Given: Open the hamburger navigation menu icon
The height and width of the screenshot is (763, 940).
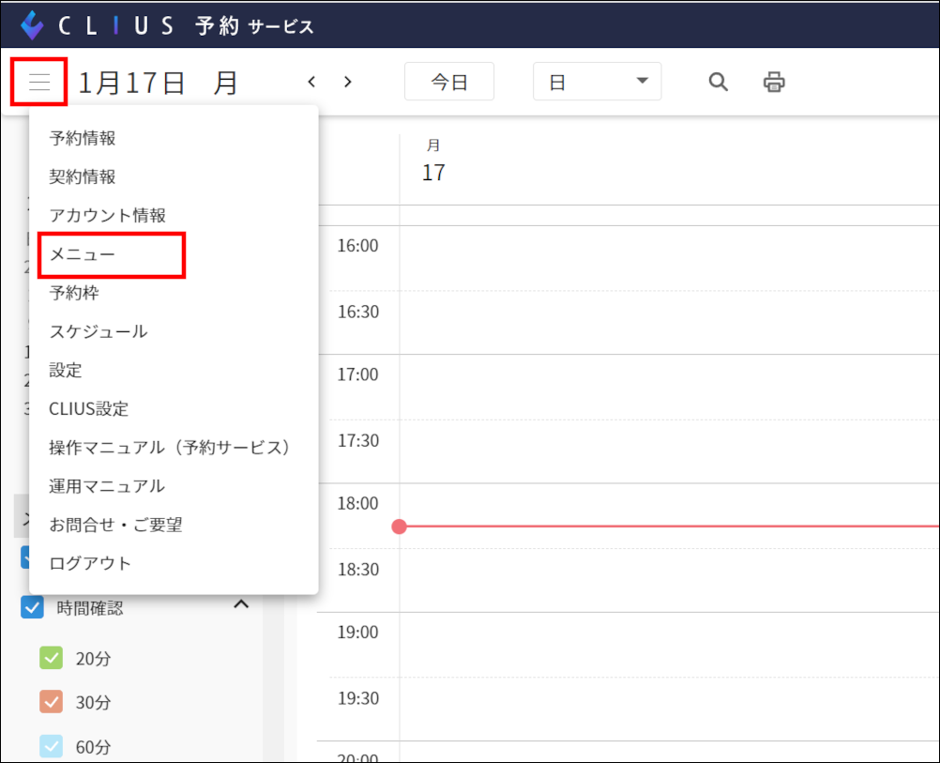Looking at the screenshot, I should click(x=38, y=81).
